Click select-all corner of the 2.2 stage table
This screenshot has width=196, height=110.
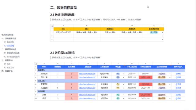tap(36, 64)
